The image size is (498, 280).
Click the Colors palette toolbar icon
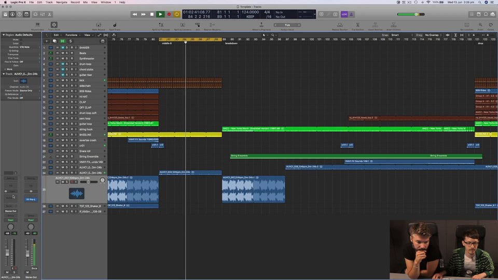coord(491,25)
